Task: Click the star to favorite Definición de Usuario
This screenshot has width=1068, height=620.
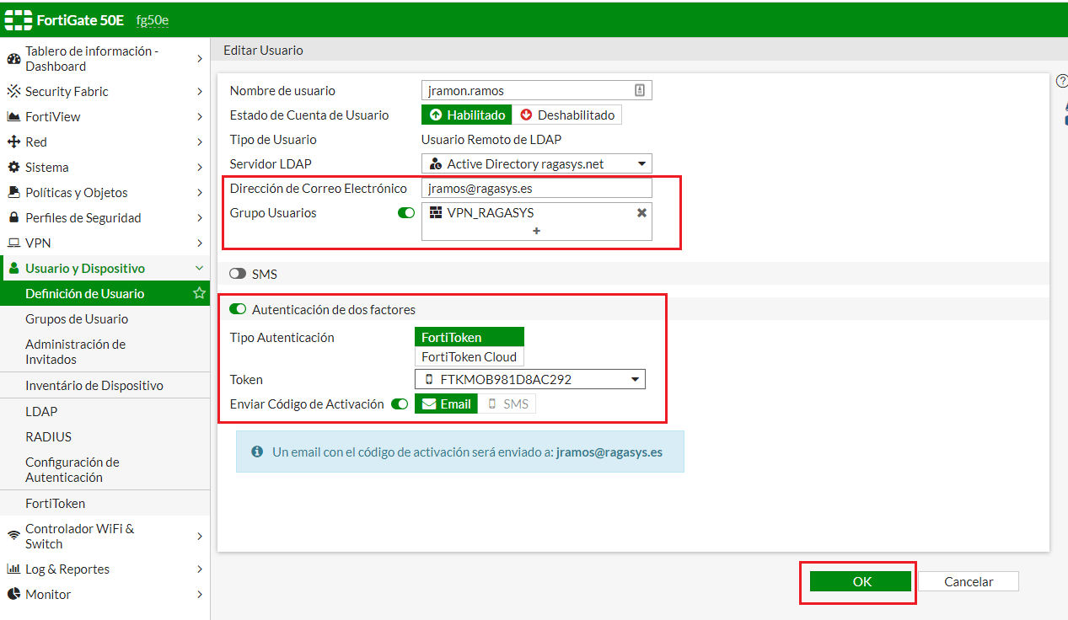Action: click(x=198, y=293)
